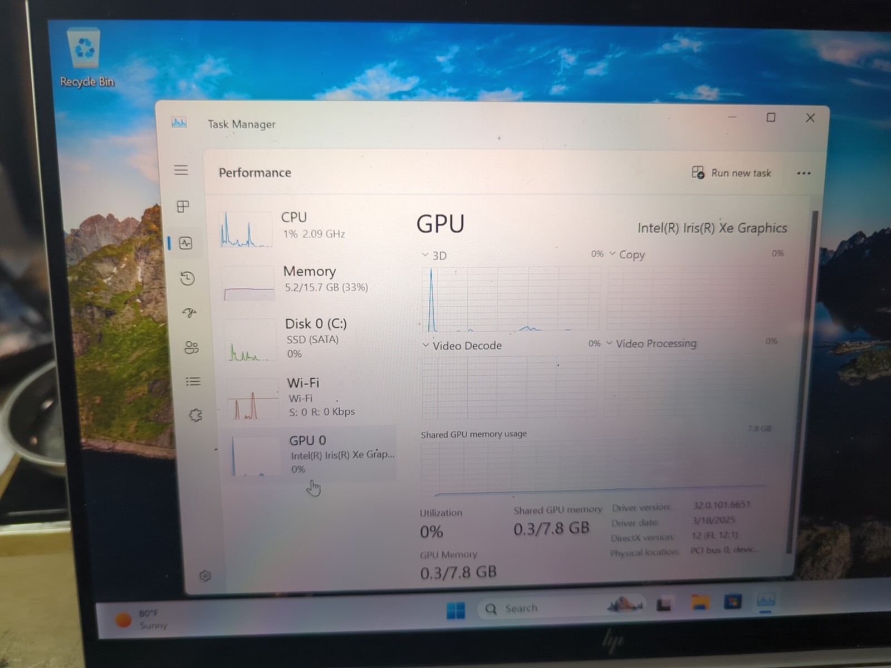
Task: Click the Video Decode usage graph
Action: coord(510,387)
